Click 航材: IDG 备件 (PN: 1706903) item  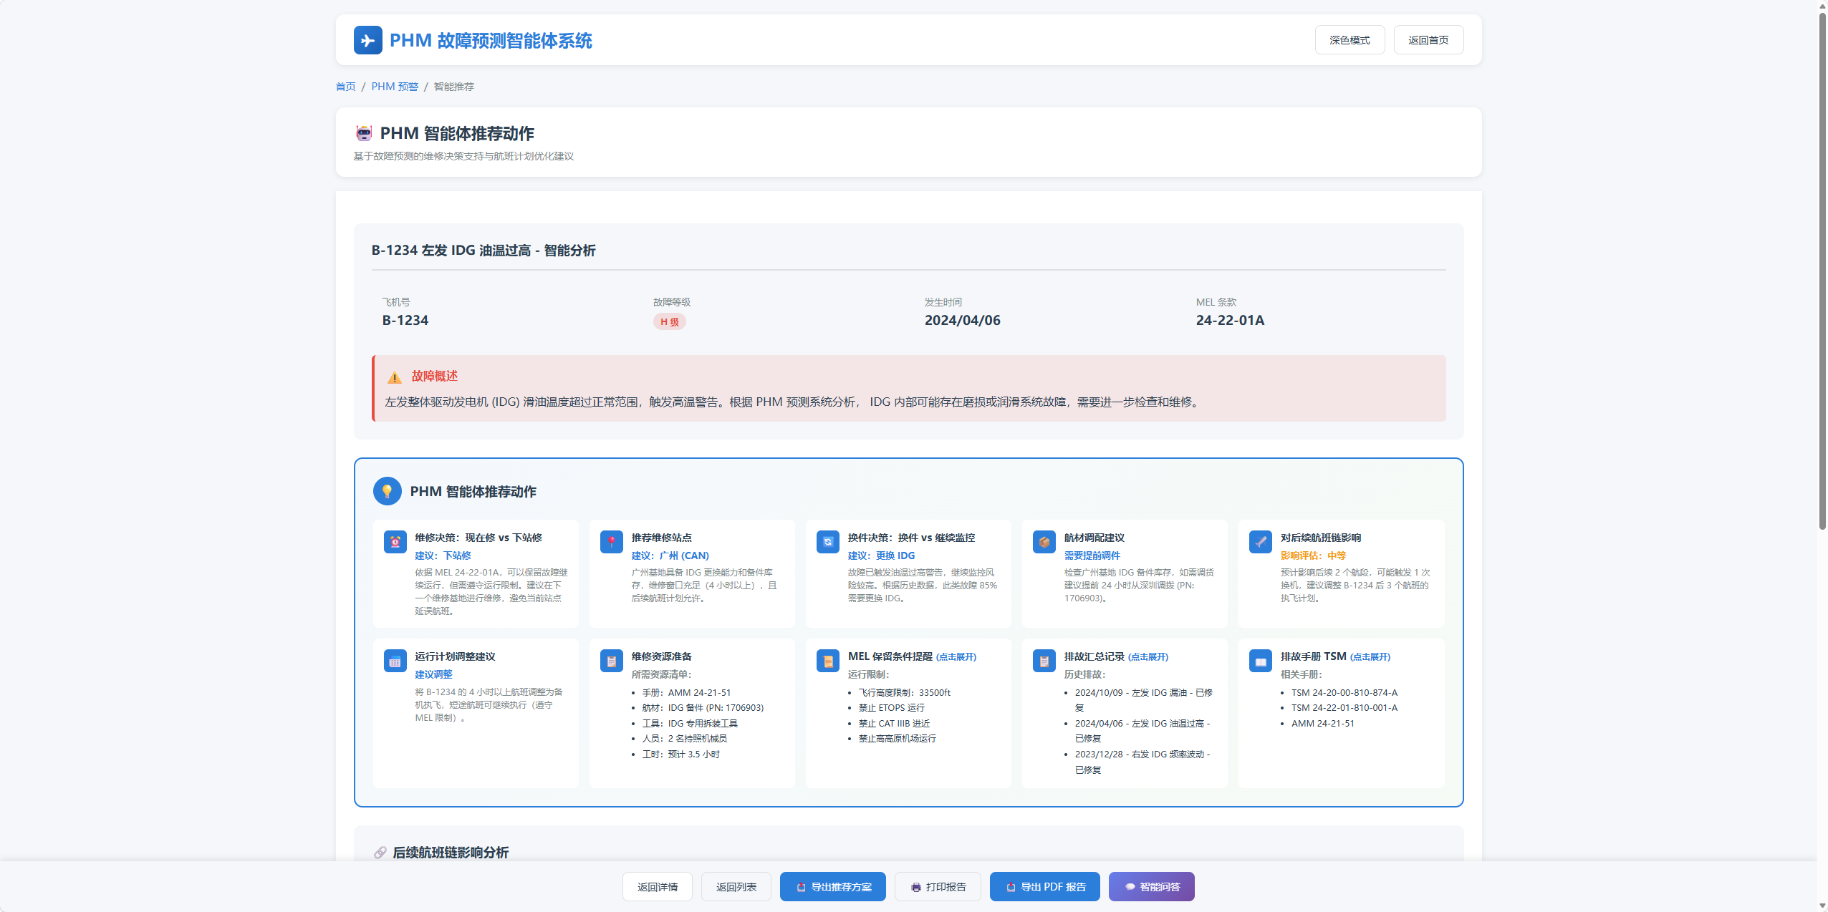pyautogui.click(x=703, y=708)
